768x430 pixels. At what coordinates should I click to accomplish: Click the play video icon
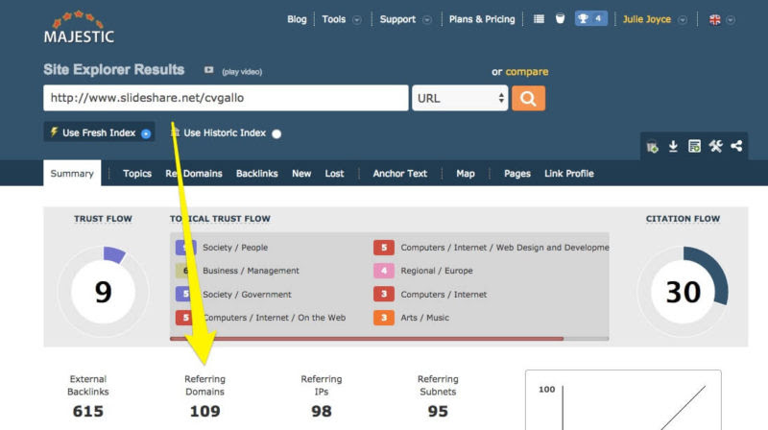(208, 70)
